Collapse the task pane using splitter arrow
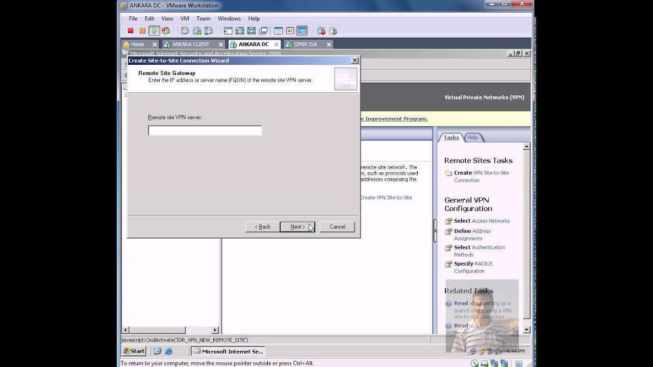Viewport: 653px width, 367px height. (x=435, y=230)
